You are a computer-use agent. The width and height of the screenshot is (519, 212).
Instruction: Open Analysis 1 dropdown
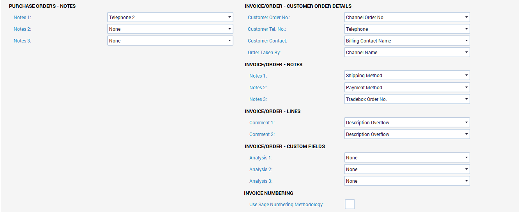click(x=407, y=158)
